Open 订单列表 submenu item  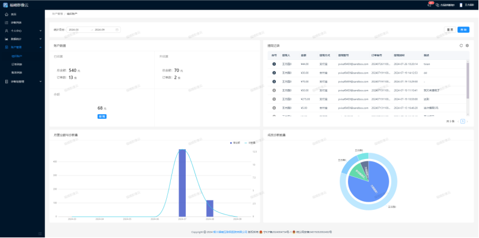point(17,64)
